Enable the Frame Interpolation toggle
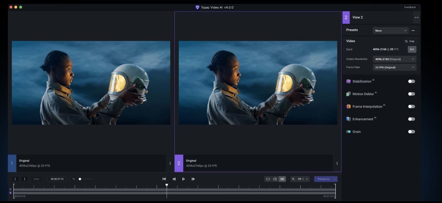442x203 pixels. [412, 106]
